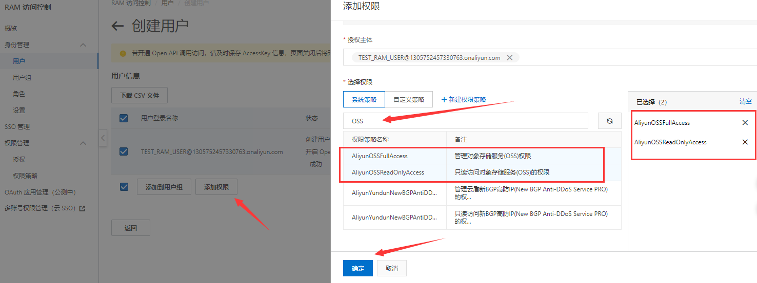Remove AliyunOSSReadOnlyAccess from selected list
The image size is (757, 283).
click(745, 142)
